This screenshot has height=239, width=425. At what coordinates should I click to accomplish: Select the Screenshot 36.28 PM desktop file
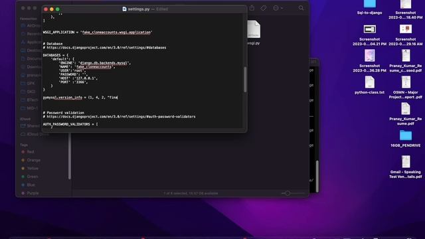(369, 61)
